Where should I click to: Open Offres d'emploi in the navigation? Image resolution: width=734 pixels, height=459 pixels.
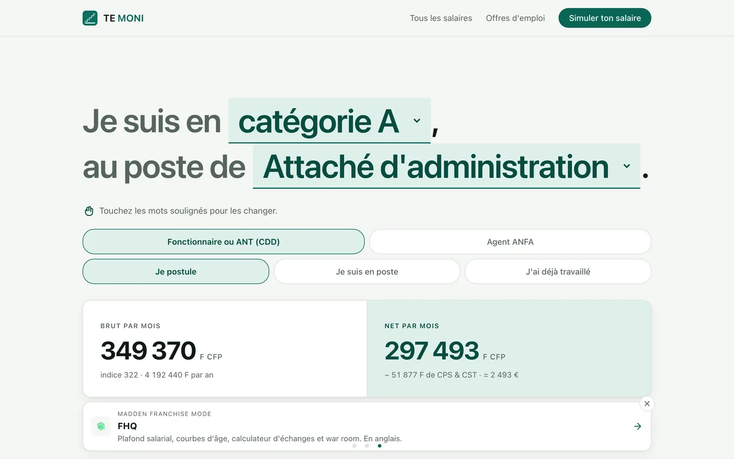coord(516,18)
